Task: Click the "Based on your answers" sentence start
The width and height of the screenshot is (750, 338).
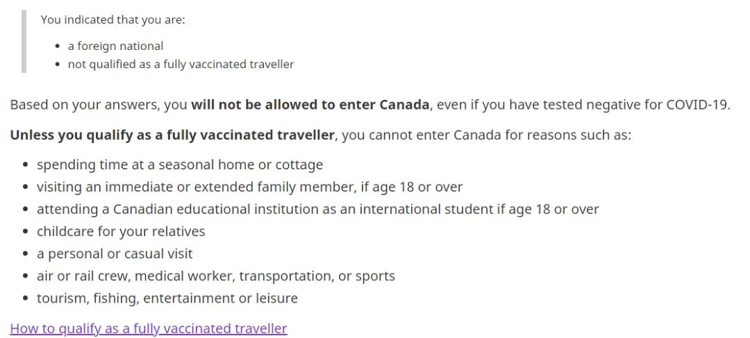Action: (x=85, y=105)
